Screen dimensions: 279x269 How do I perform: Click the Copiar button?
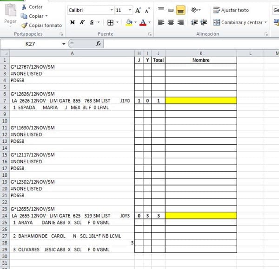pos(32,16)
